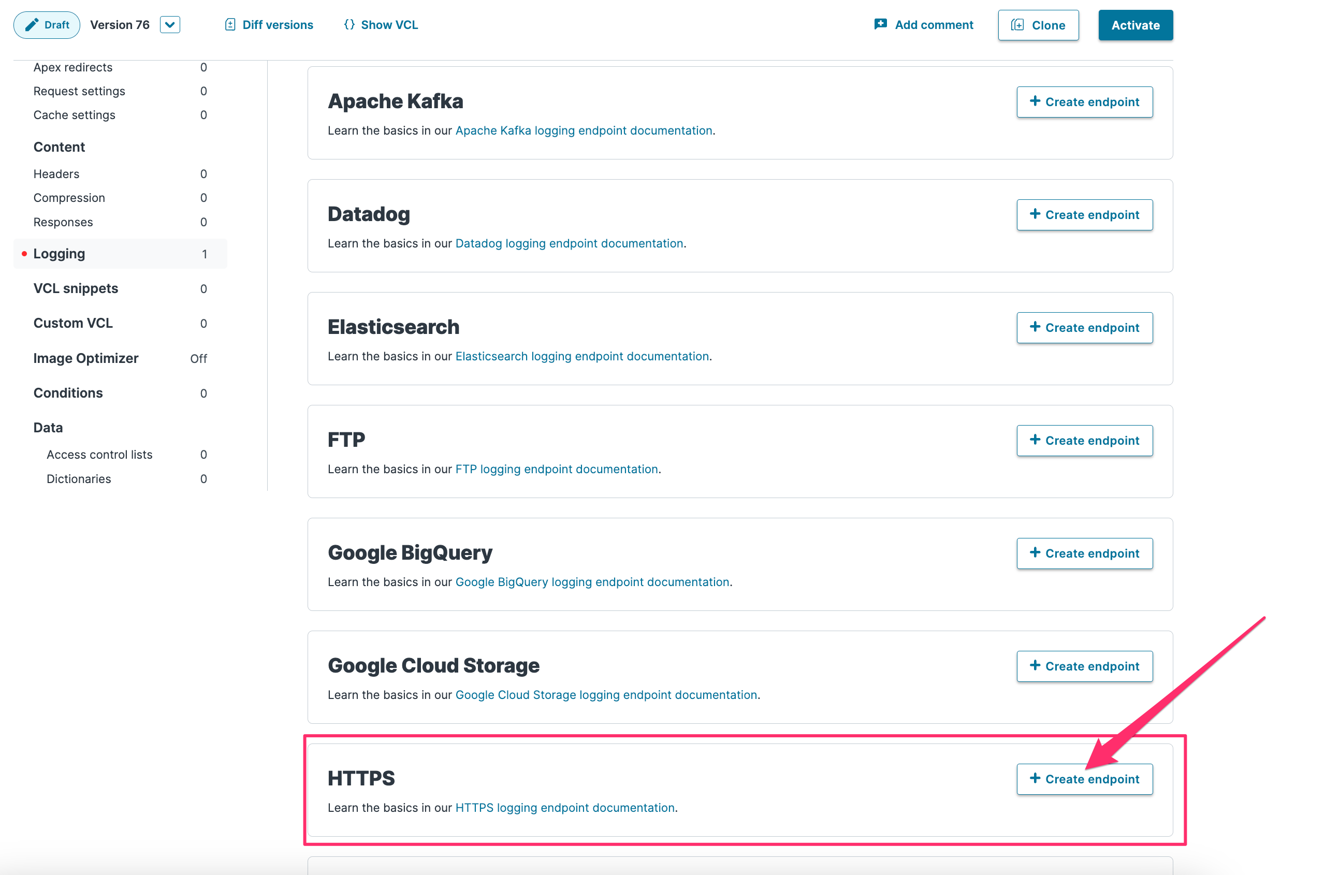Click the FTP card heading
Screen dimensions: 1339x875
pyautogui.click(x=346, y=440)
